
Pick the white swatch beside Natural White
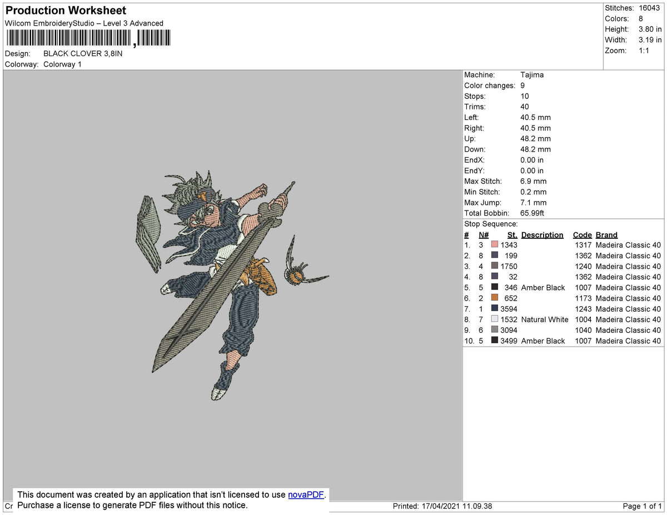[495, 319]
